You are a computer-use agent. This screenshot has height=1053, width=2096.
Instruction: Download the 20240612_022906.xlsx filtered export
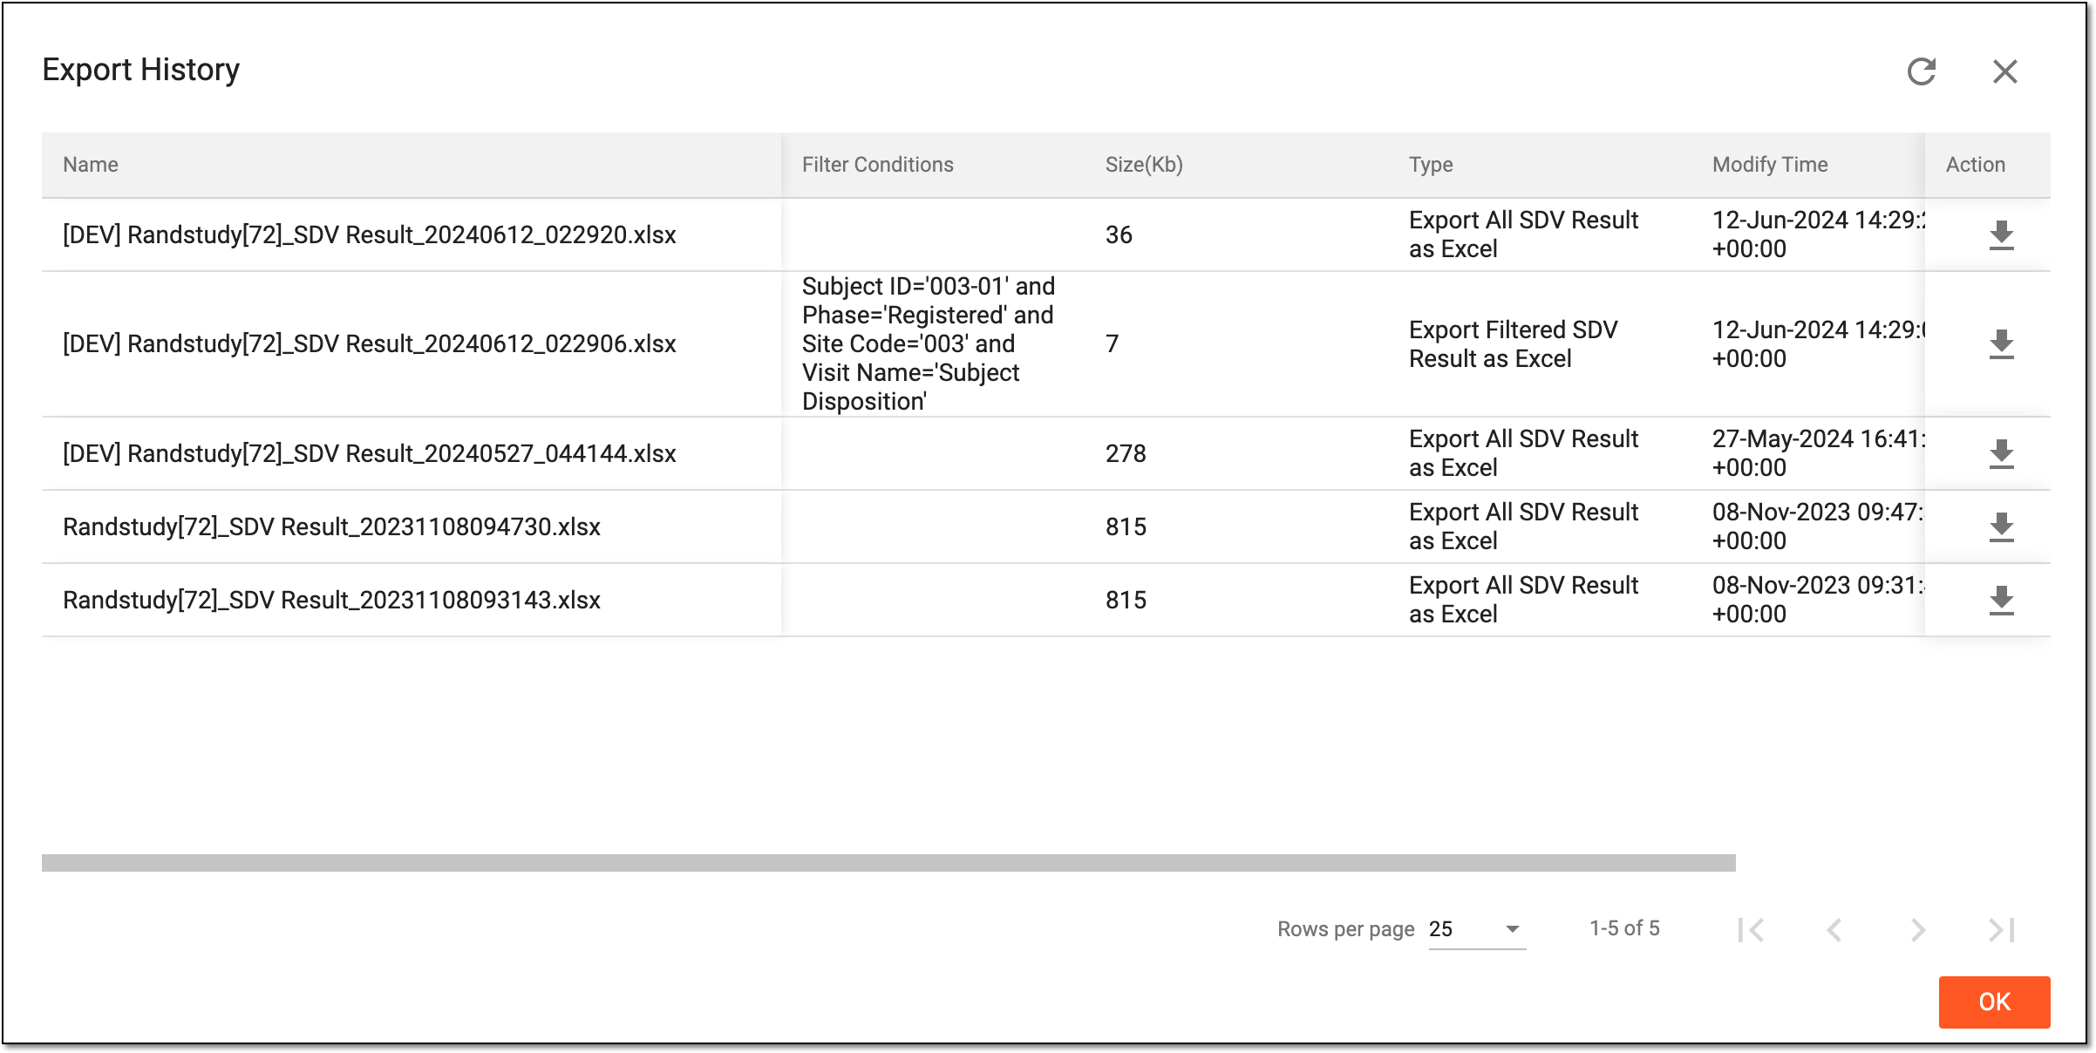pos(2002,344)
